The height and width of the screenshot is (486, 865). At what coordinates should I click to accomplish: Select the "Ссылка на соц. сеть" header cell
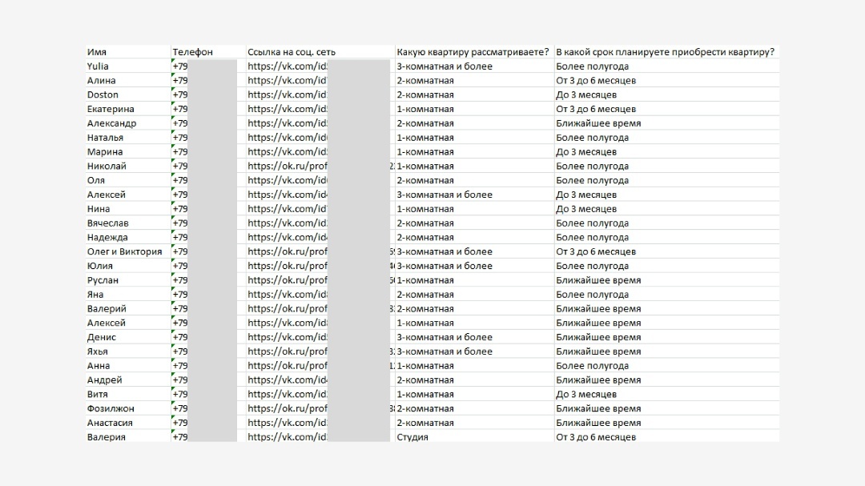coord(320,52)
